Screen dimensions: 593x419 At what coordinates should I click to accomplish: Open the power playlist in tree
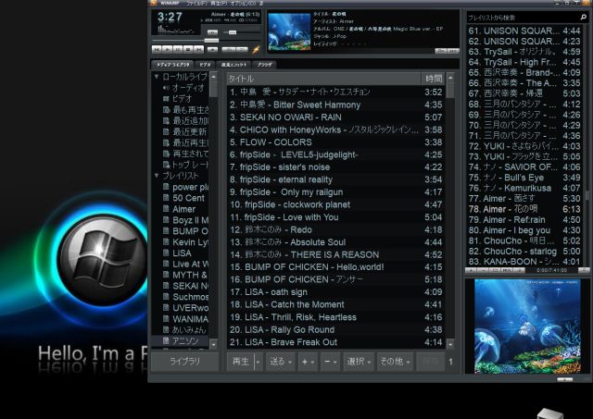(190, 187)
